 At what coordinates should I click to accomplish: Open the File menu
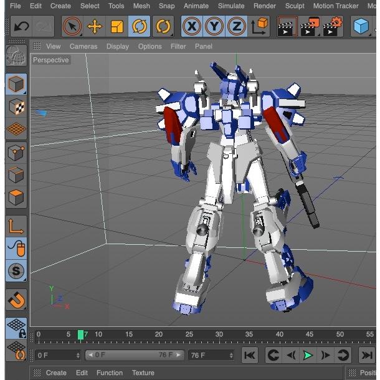(15, 6)
